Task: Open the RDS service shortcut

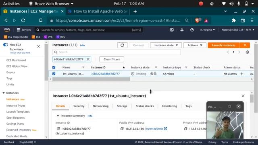Action: [x=60, y=37]
